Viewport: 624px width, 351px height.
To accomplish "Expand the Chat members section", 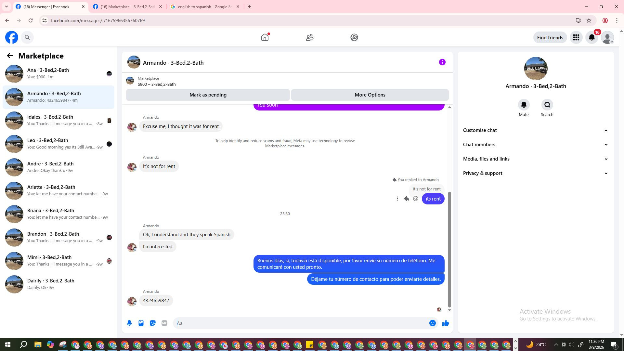I will coord(535,145).
